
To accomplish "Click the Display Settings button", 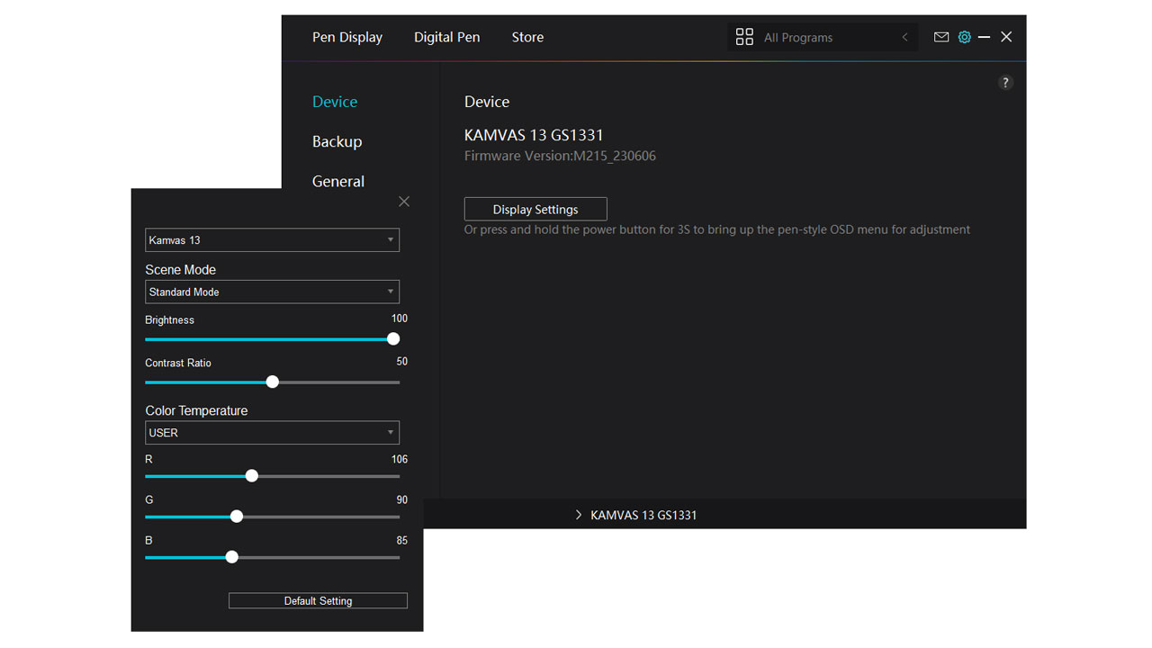I will [x=535, y=208].
